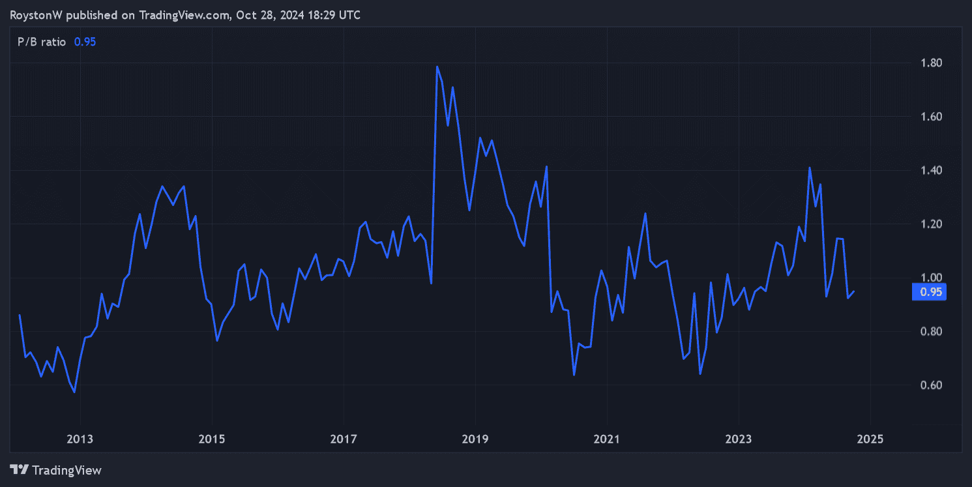
Task: Click the blue 0.95 price axis tag
Action: [930, 292]
